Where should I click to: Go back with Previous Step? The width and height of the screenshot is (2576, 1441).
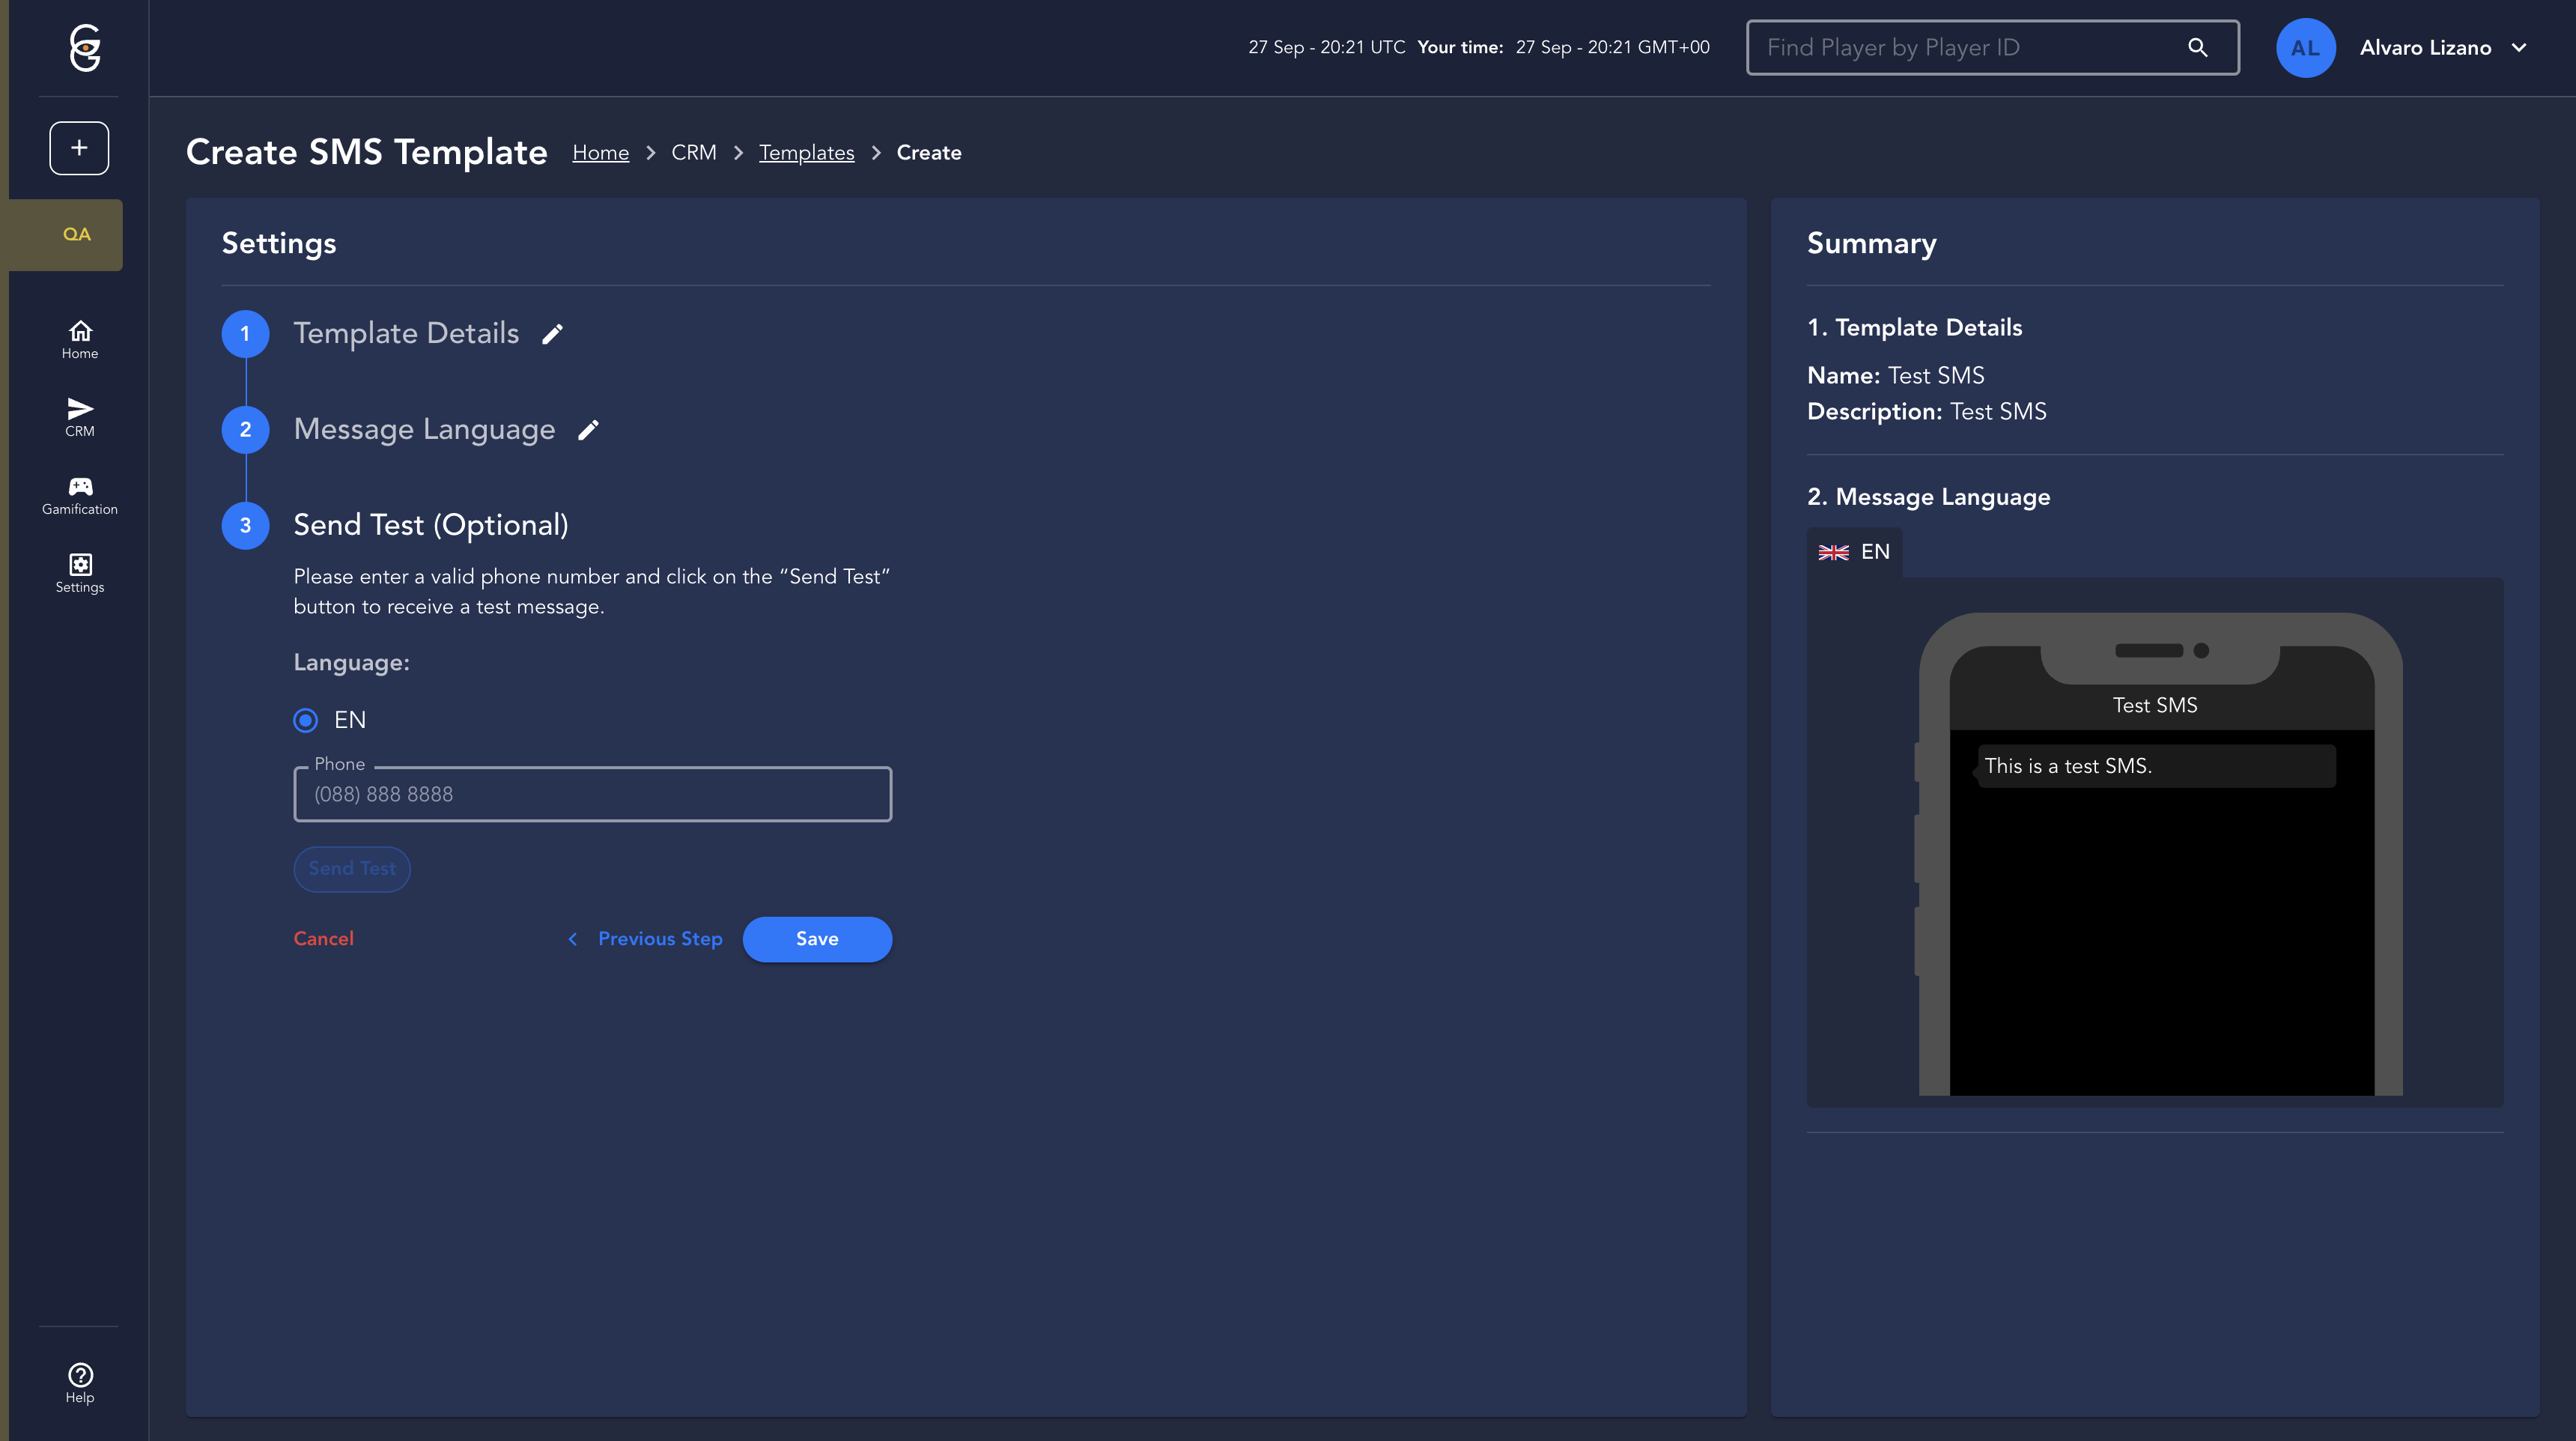645,939
